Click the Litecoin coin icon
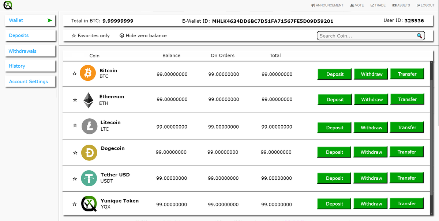439x221 pixels. (x=89, y=126)
